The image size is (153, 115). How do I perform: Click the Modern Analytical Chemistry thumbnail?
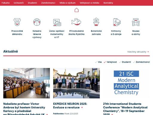click(x=126, y=83)
